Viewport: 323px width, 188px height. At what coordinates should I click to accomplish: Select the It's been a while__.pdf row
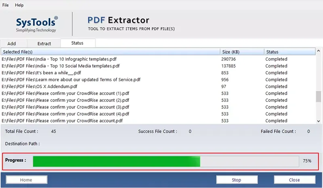(158, 73)
